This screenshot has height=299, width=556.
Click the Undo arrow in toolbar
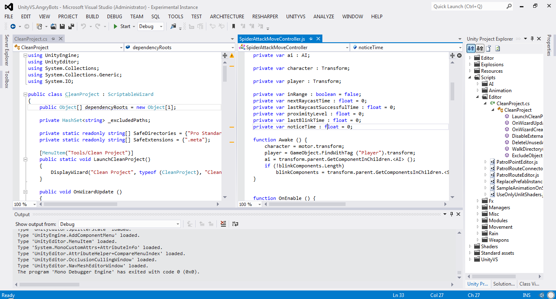[x=83, y=26]
